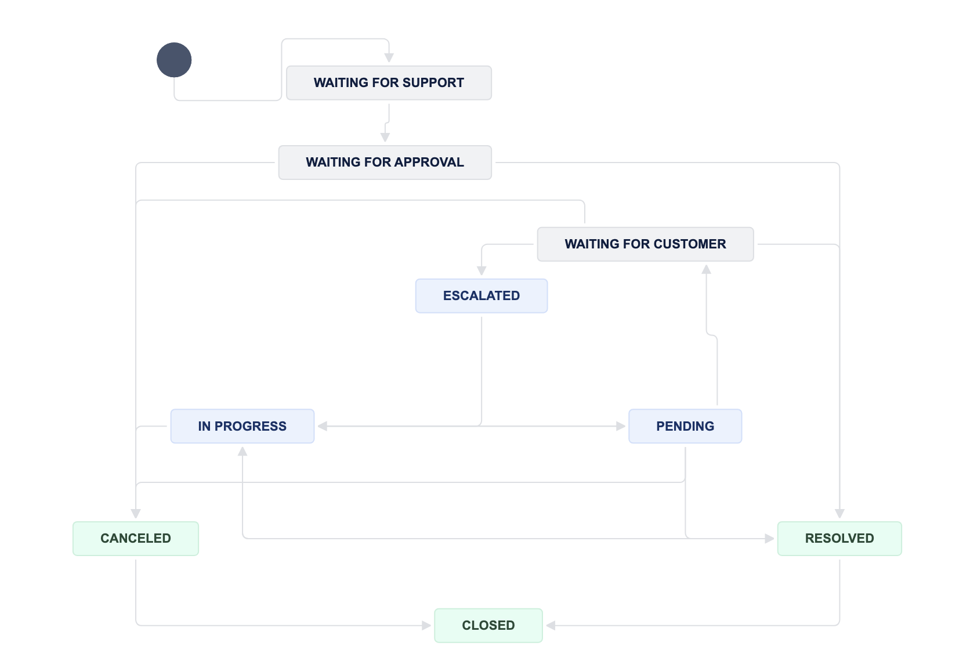This screenshot has width=970, height=671.
Task: Click the CLOSED status box
Action: (x=488, y=626)
